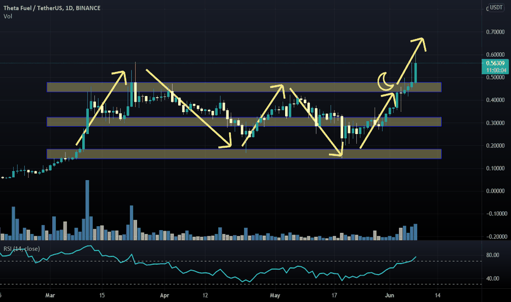The width and height of the screenshot is (511, 302).
Task: Select the middle zone rectangle near 0.30
Action: pyautogui.click(x=244, y=122)
